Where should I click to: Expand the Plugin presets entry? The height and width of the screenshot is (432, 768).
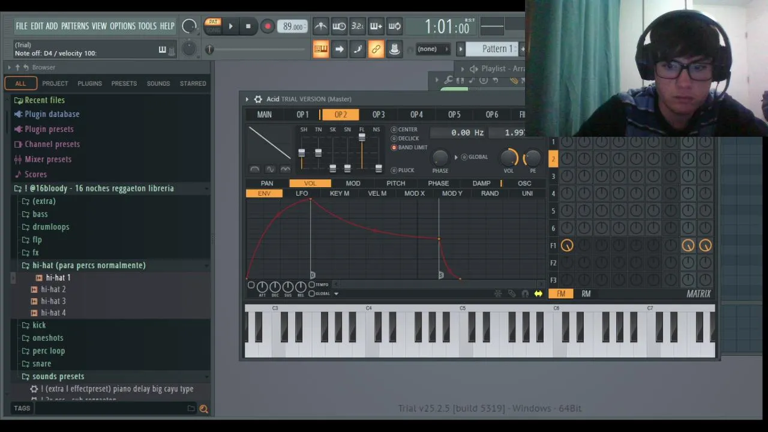point(49,129)
